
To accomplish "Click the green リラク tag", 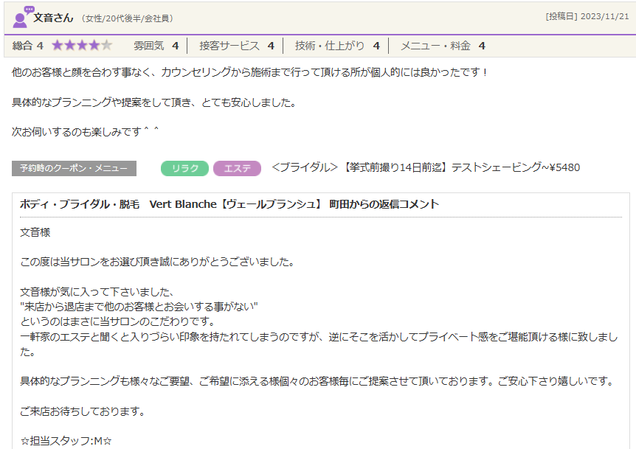I will [184, 168].
